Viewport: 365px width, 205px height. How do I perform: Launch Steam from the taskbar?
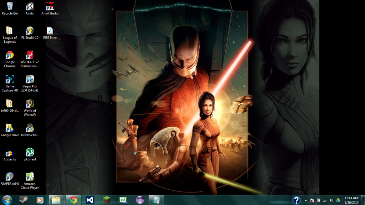point(24,200)
